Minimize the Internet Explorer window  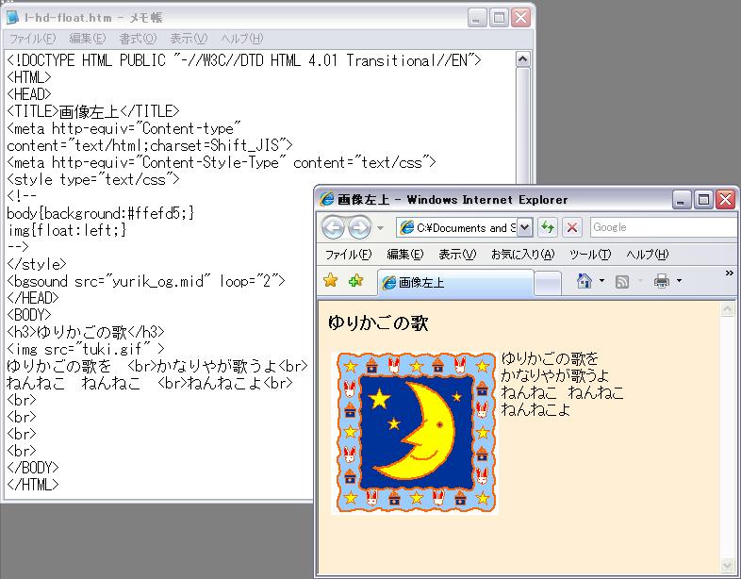681,200
